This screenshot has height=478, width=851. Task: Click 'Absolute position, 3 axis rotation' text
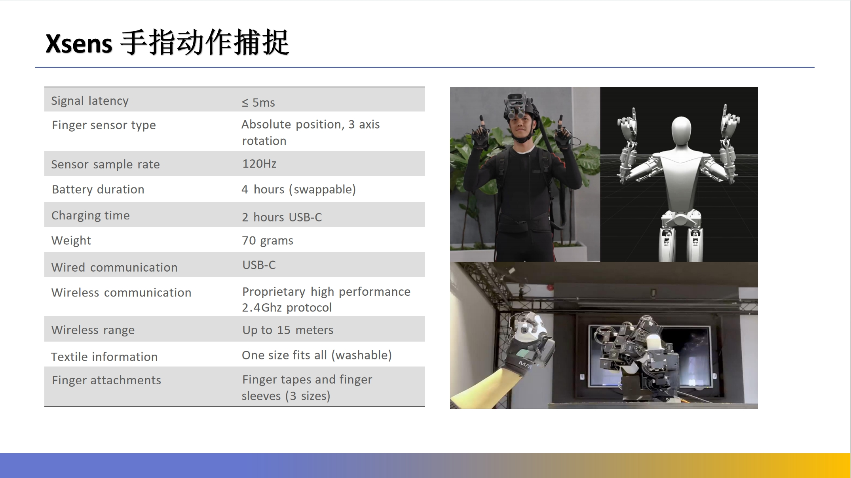(311, 132)
